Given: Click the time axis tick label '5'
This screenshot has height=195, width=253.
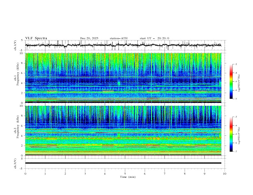Looking at the screenshot, I should [x=125, y=174].
